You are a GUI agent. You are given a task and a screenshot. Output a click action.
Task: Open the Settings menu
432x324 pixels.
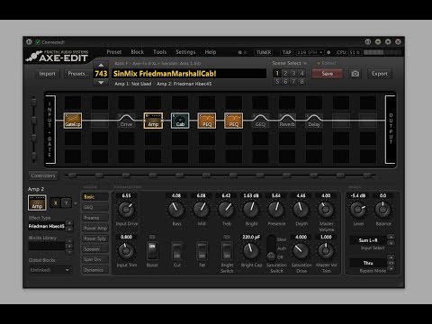(x=185, y=52)
